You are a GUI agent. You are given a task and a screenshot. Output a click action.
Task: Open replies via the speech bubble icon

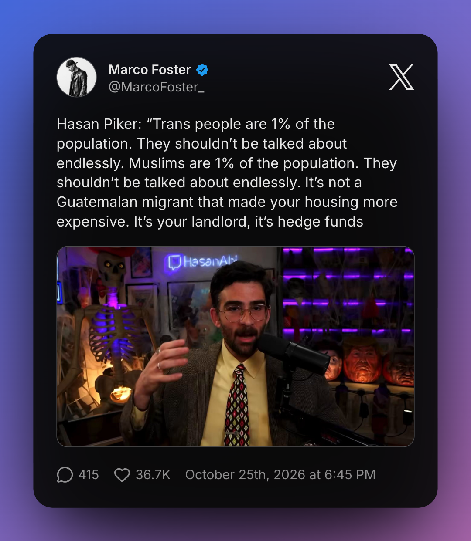click(65, 474)
